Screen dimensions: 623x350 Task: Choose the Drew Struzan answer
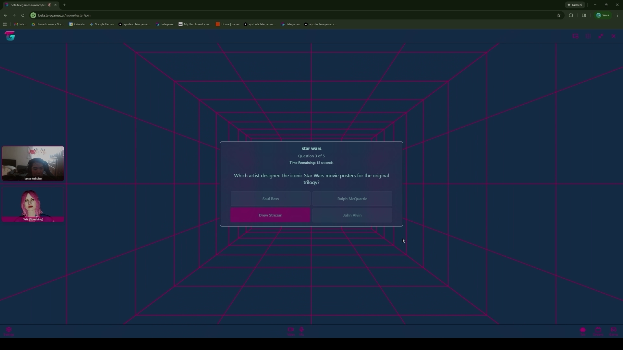point(270,215)
